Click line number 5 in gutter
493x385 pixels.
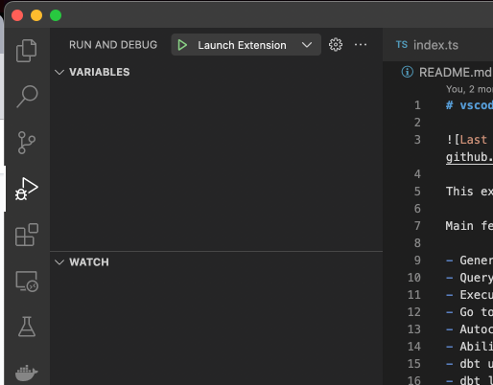pyautogui.click(x=417, y=192)
